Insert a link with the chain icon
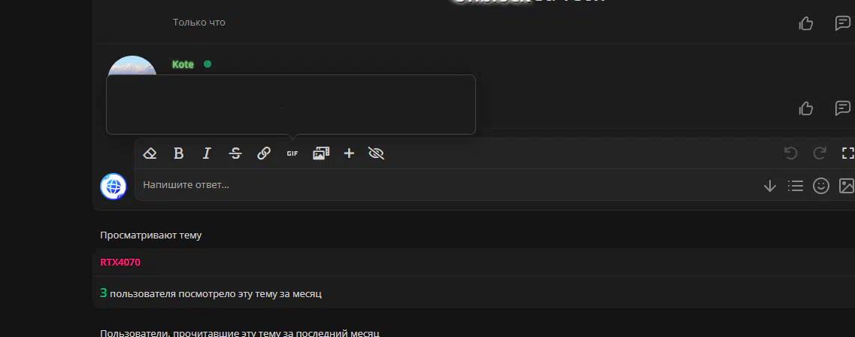Image resolution: width=855 pixels, height=337 pixels. 264,153
